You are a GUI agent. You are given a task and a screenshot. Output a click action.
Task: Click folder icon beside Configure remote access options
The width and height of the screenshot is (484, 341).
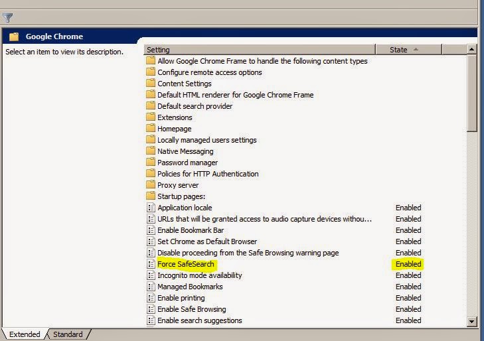tap(151, 72)
